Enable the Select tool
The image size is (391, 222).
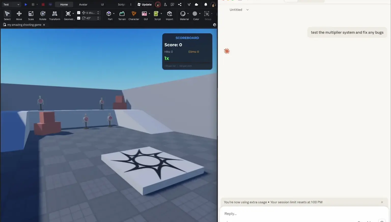[7, 15]
